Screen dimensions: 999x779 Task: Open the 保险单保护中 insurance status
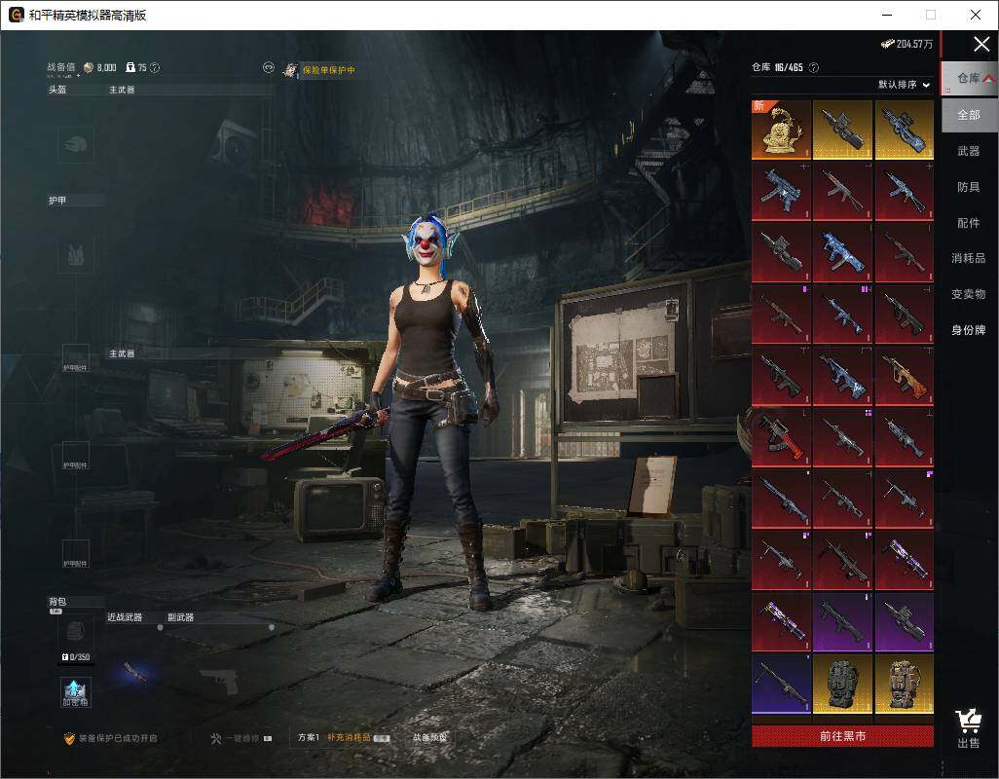328,70
